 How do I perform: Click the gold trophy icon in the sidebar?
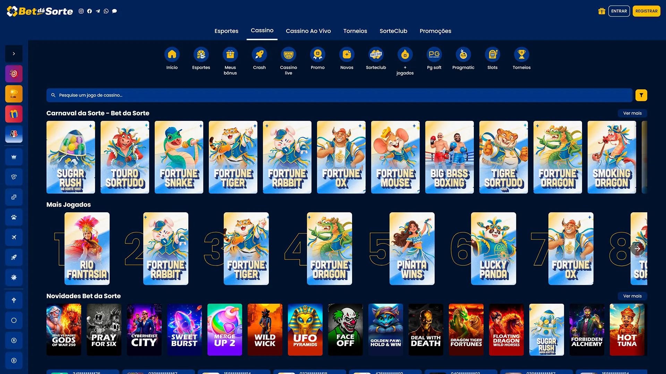click(14, 94)
